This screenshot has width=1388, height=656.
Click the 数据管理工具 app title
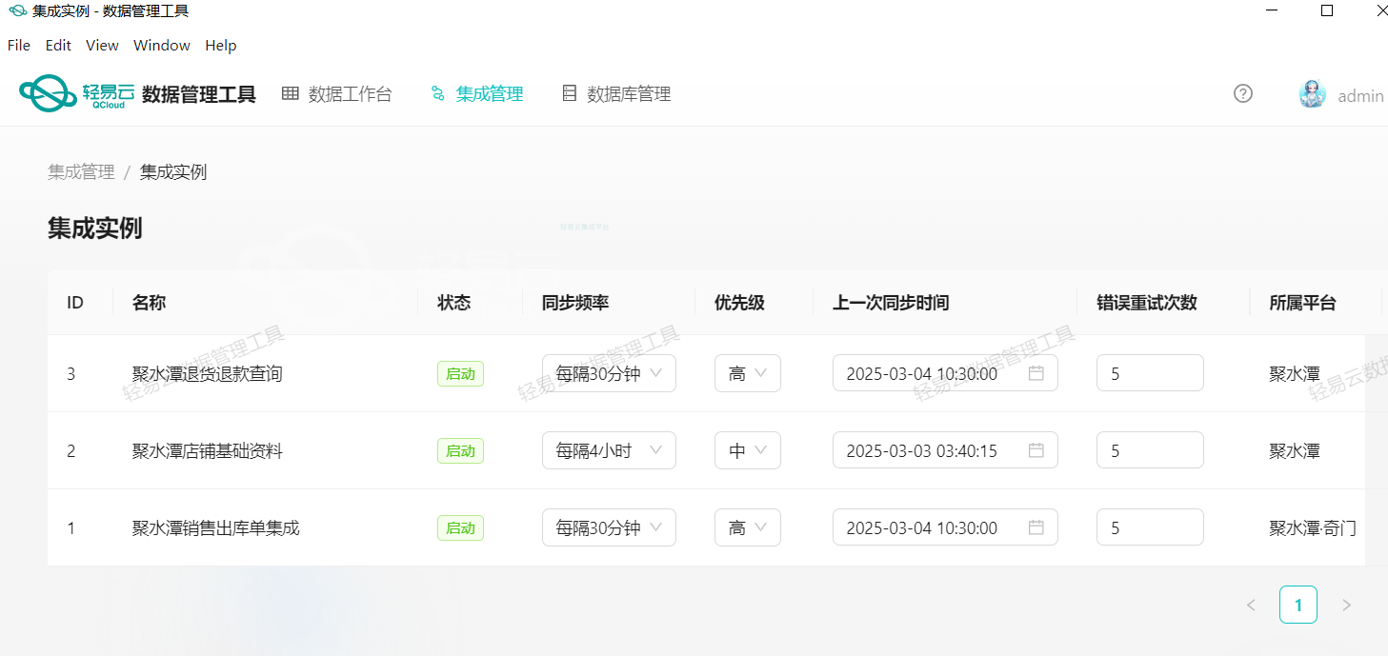coord(199,94)
